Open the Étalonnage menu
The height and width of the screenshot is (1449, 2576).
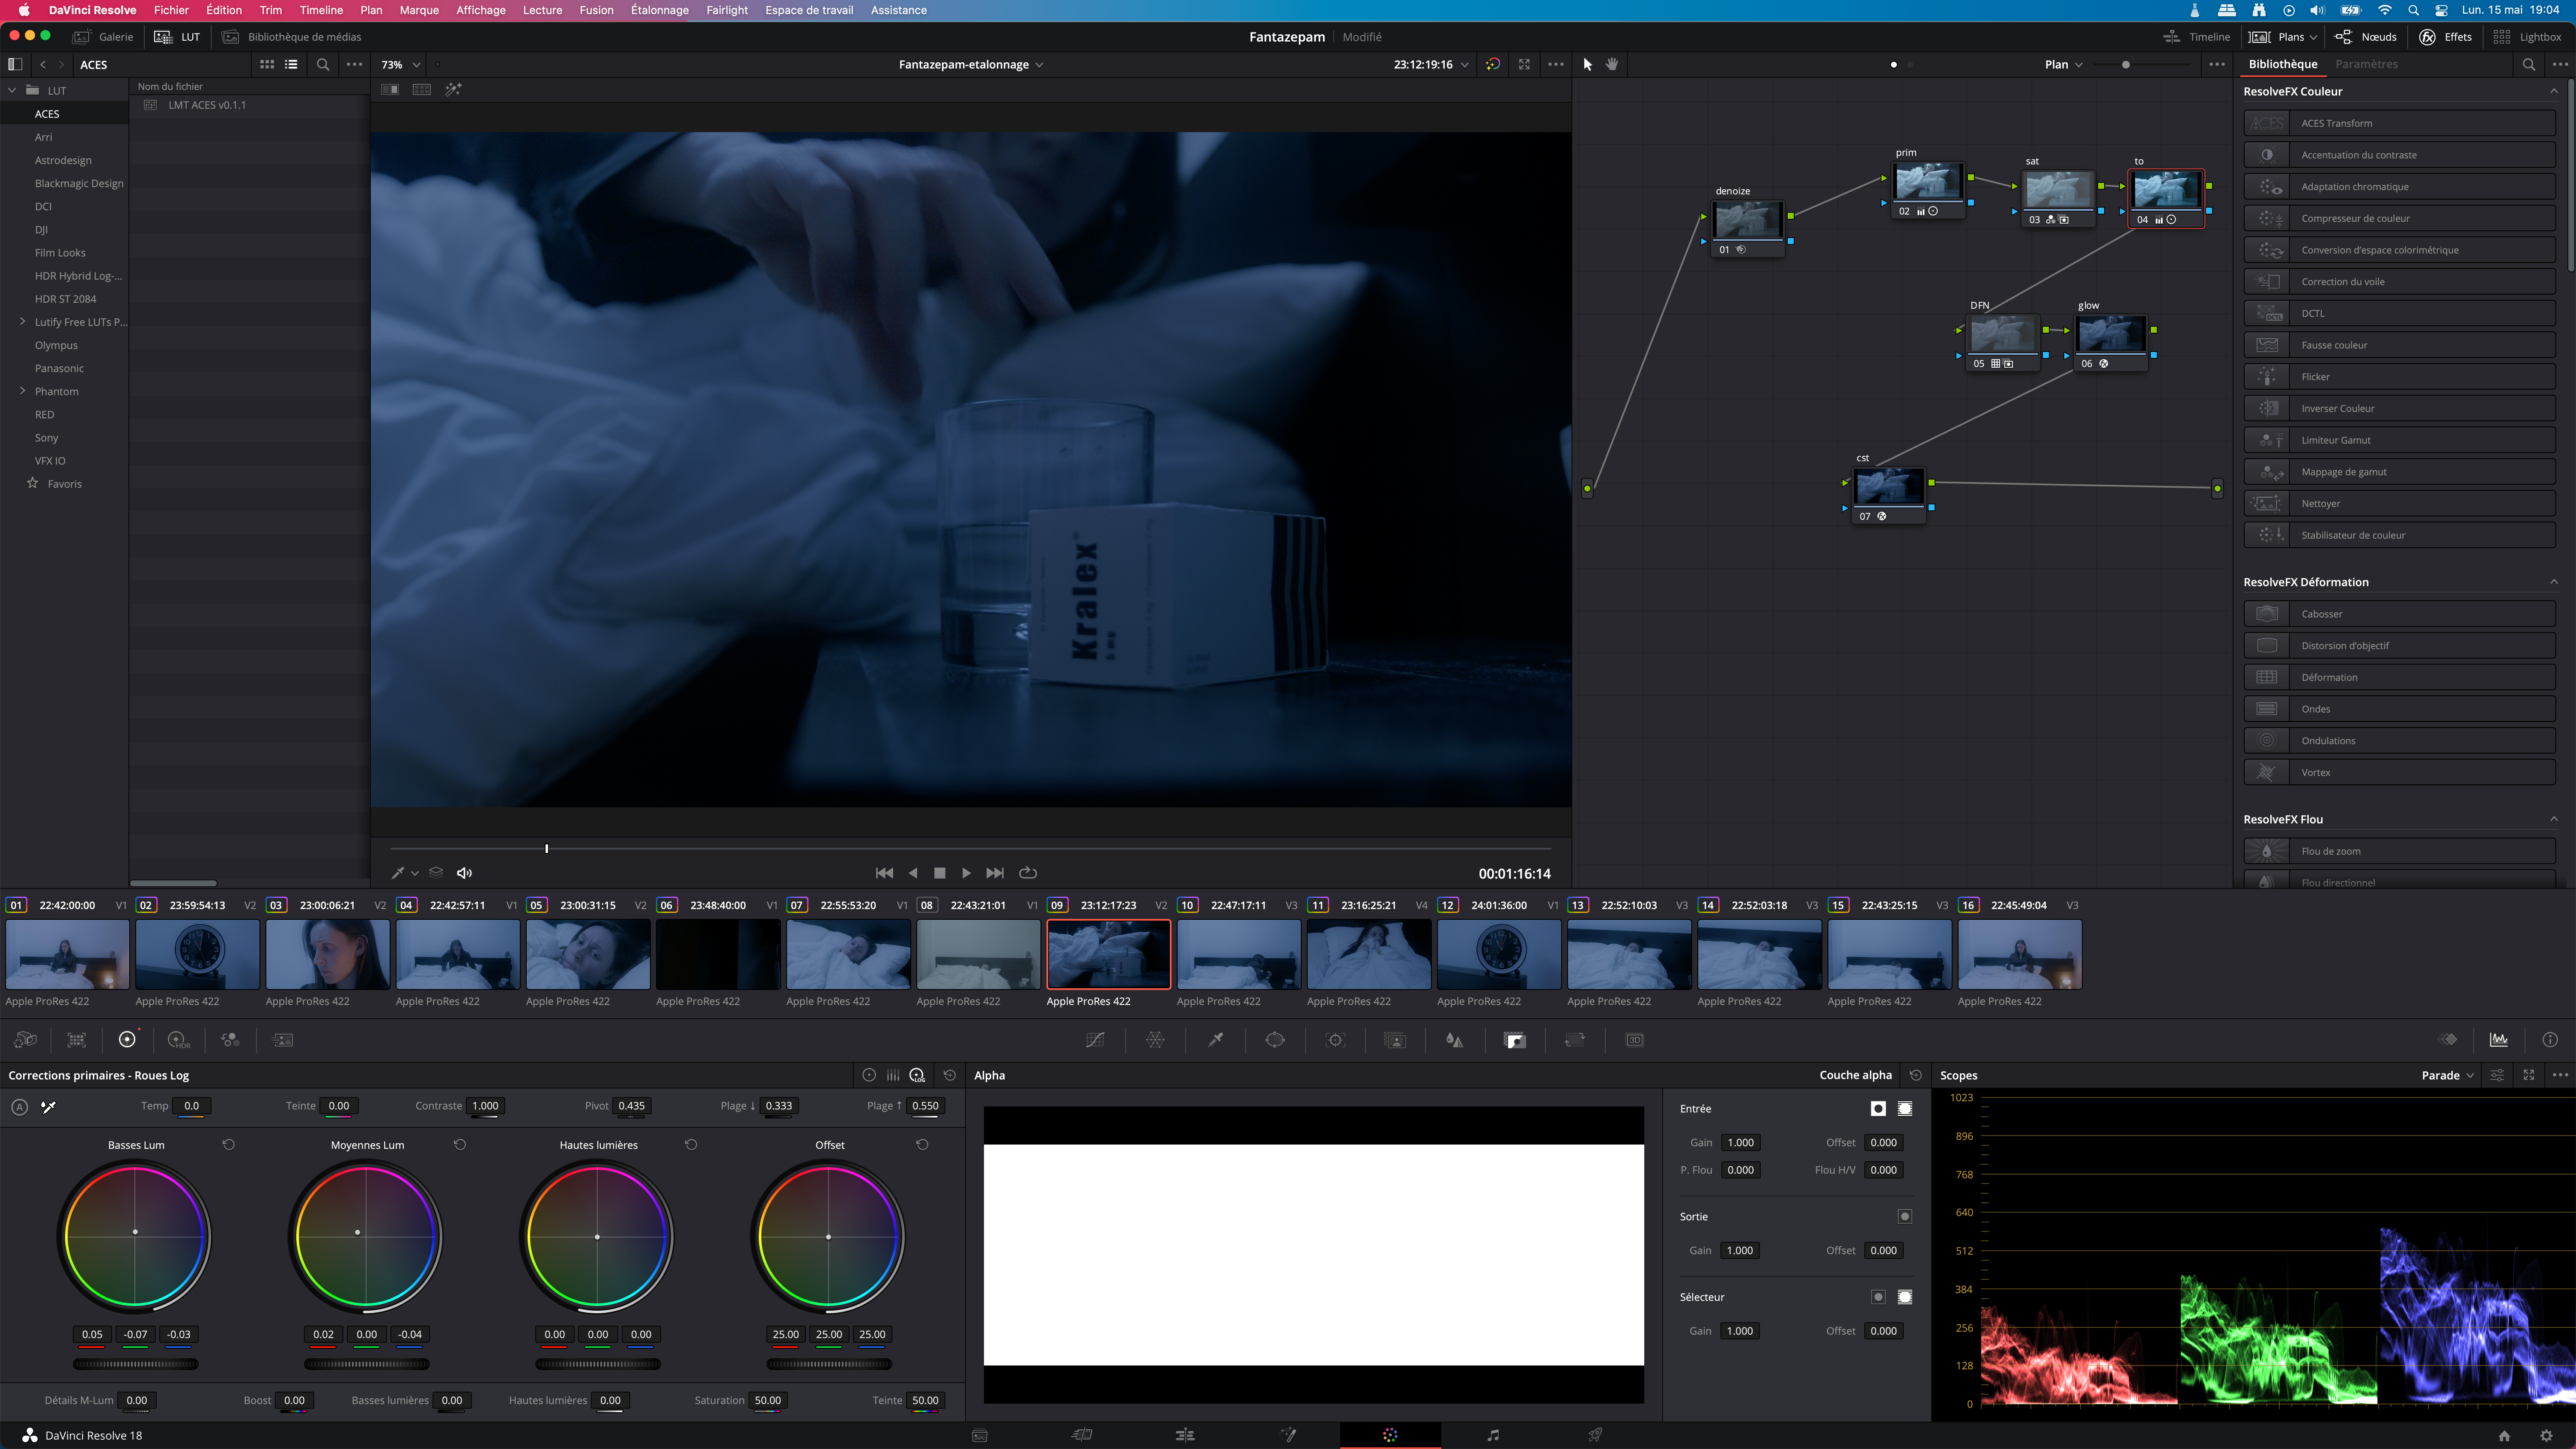[659, 10]
